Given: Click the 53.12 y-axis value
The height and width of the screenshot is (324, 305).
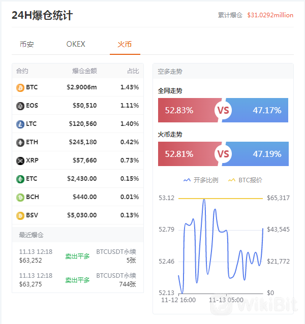Looking at the screenshot, I should point(166,198).
